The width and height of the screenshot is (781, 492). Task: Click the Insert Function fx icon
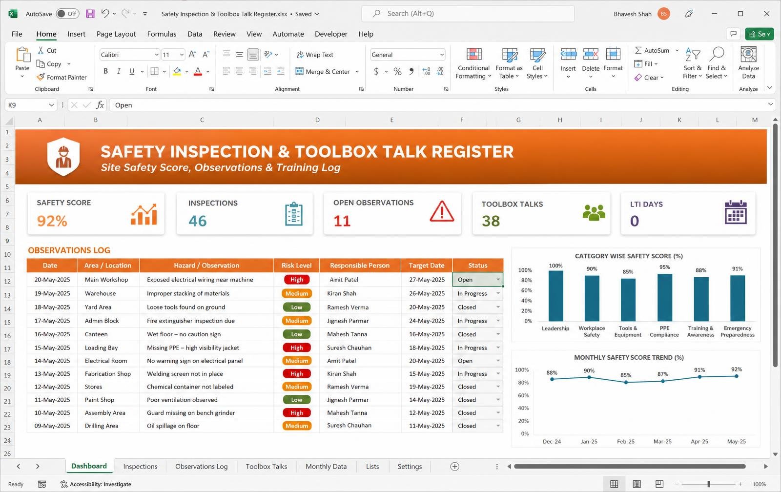[x=100, y=105]
